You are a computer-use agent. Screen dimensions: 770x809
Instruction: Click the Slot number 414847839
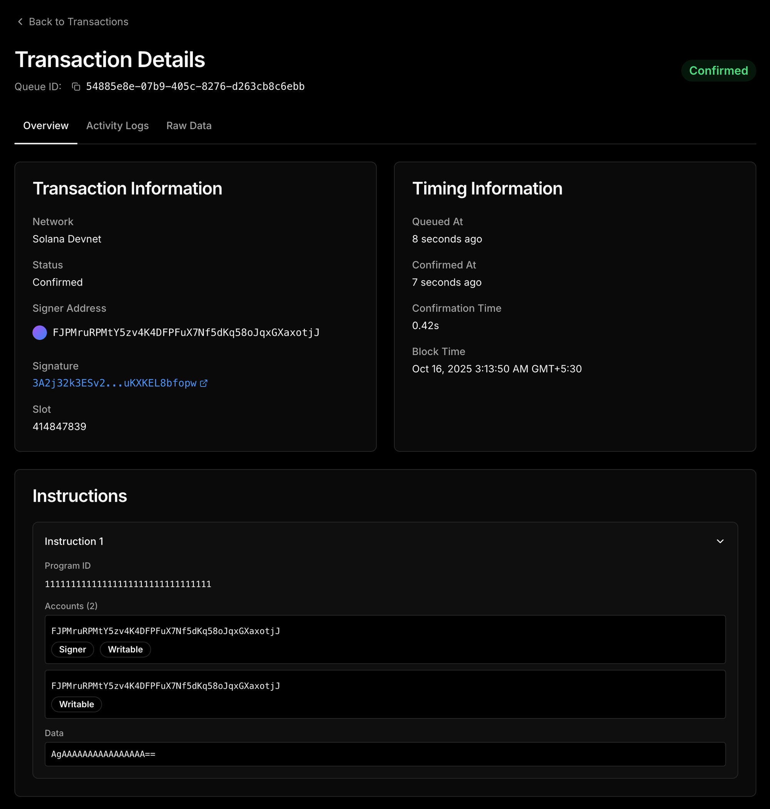[60, 427]
